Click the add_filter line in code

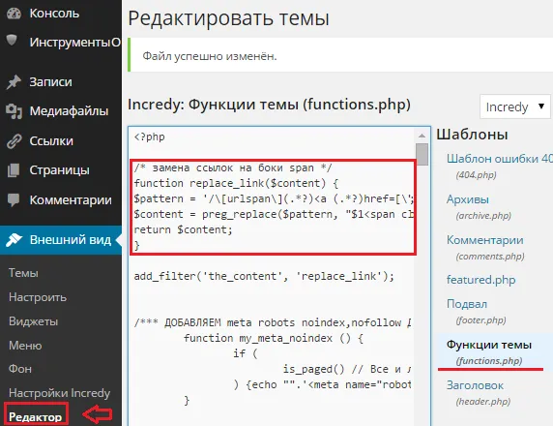coord(264,276)
